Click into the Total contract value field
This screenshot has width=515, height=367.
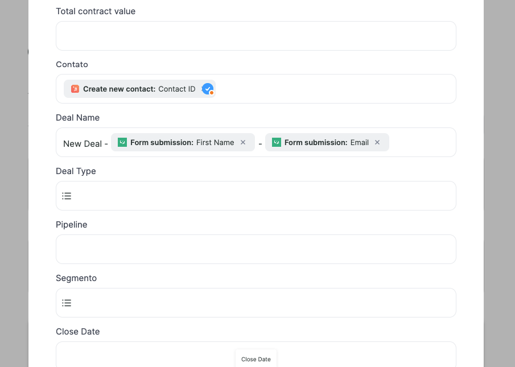256,36
